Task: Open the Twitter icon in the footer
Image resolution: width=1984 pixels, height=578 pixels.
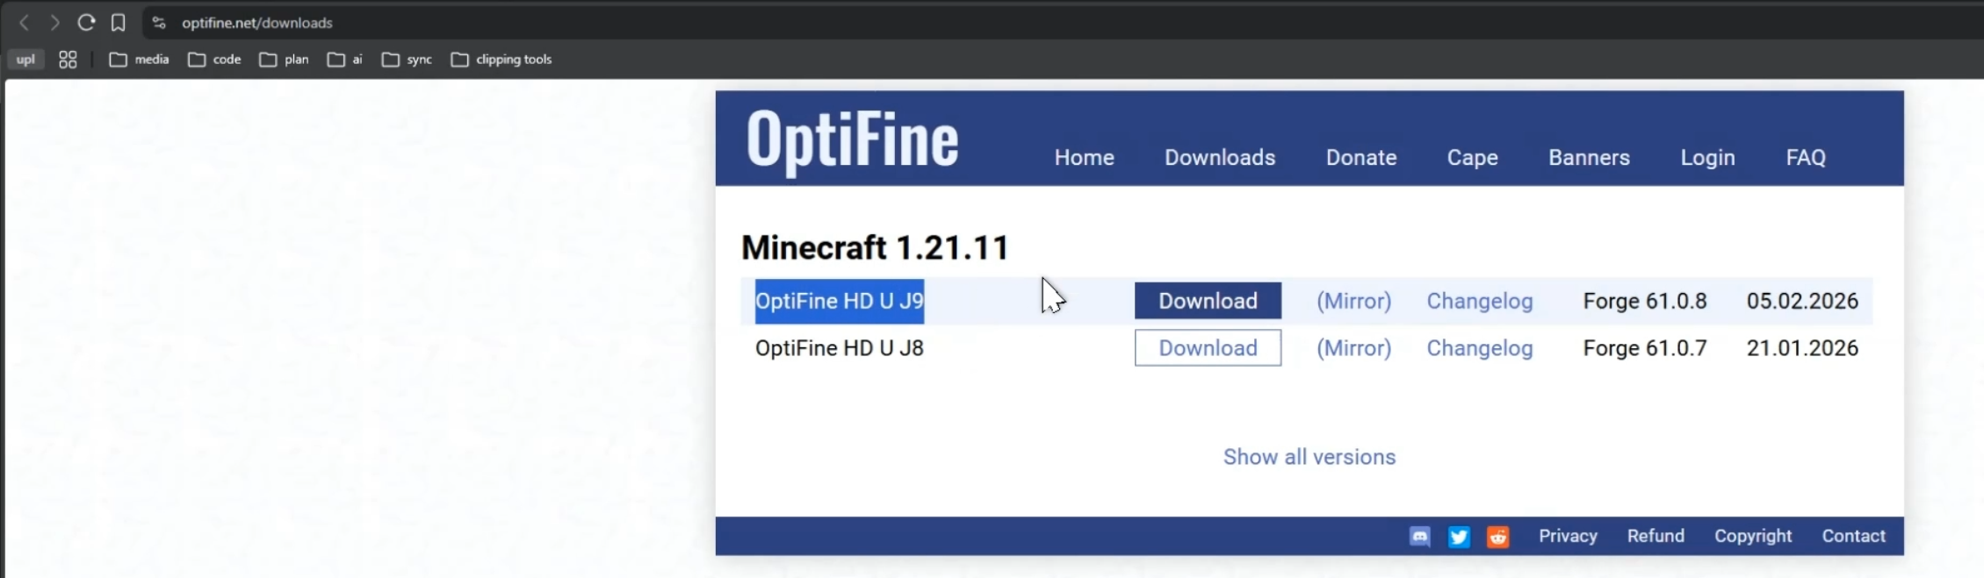Action: click(x=1459, y=537)
